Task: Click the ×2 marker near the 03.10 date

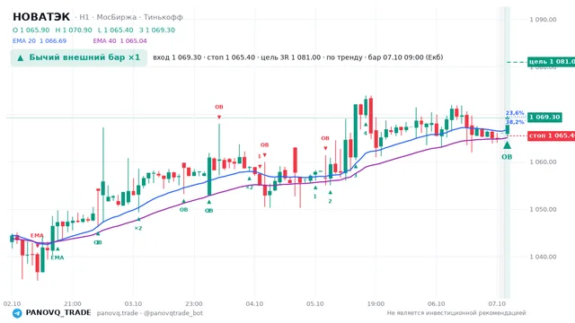Action: click(x=137, y=228)
